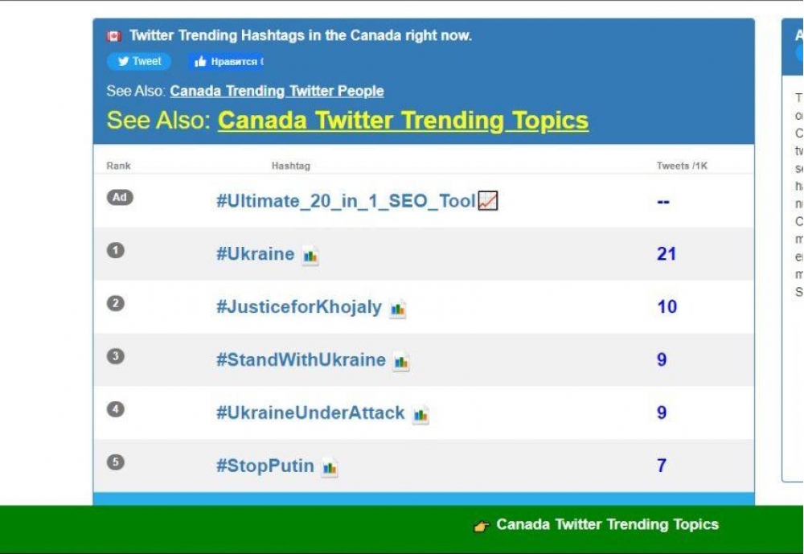804x554 pixels.
Task: Open the Canada Trending Twitter People link
Action: pyautogui.click(x=277, y=91)
